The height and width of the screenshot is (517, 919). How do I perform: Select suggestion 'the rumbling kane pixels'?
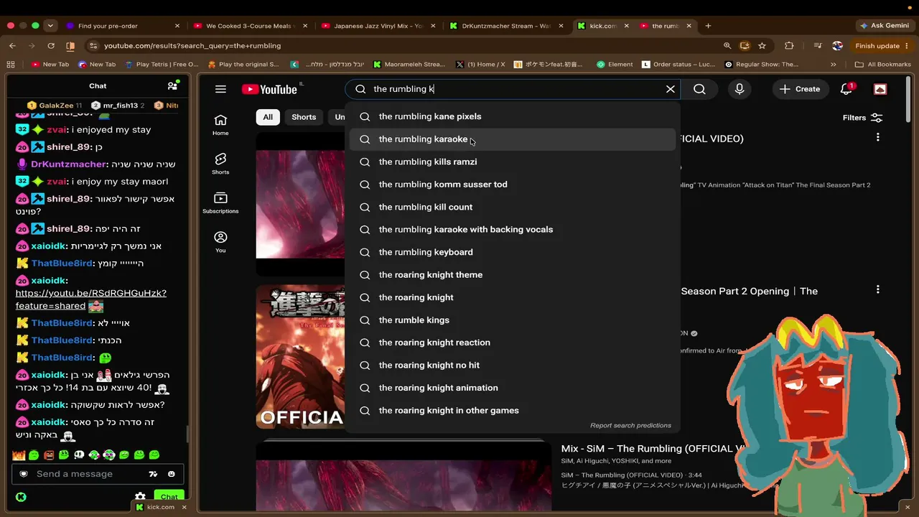513,116
